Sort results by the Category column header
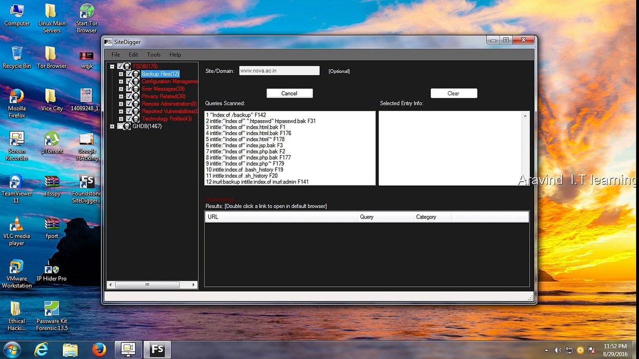 pos(432,217)
